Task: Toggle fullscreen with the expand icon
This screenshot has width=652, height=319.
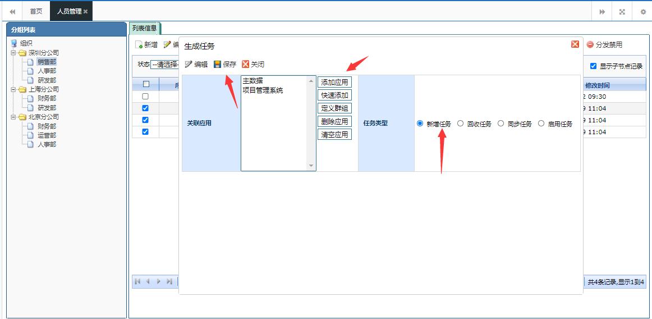Action: pyautogui.click(x=622, y=12)
